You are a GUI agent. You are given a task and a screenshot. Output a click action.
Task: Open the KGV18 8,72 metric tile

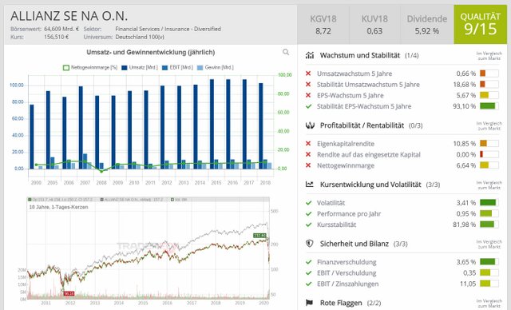tap(323, 25)
